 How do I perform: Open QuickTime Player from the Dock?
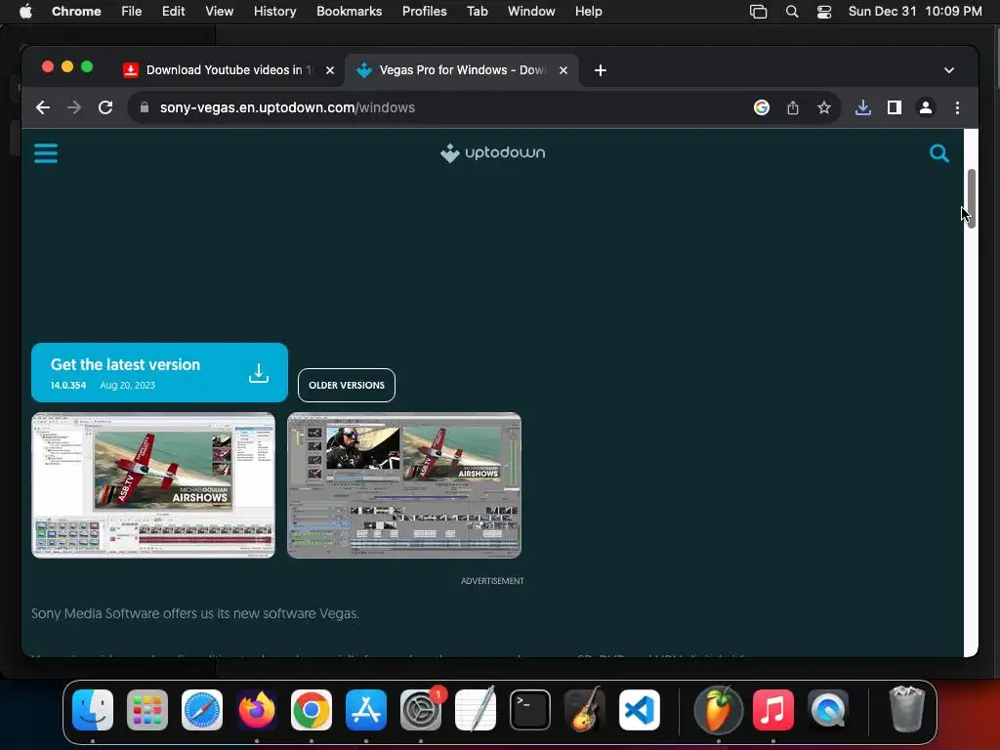pos(828,710)
